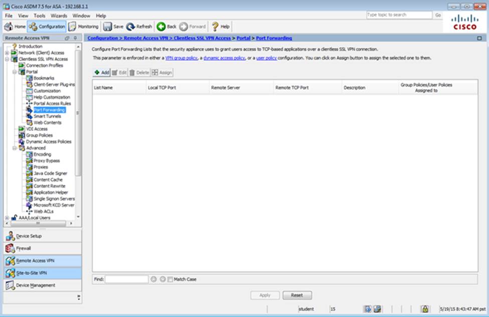Open the Wizards menu
Viewport: 489px width, 317px height.
click(59, 16)
